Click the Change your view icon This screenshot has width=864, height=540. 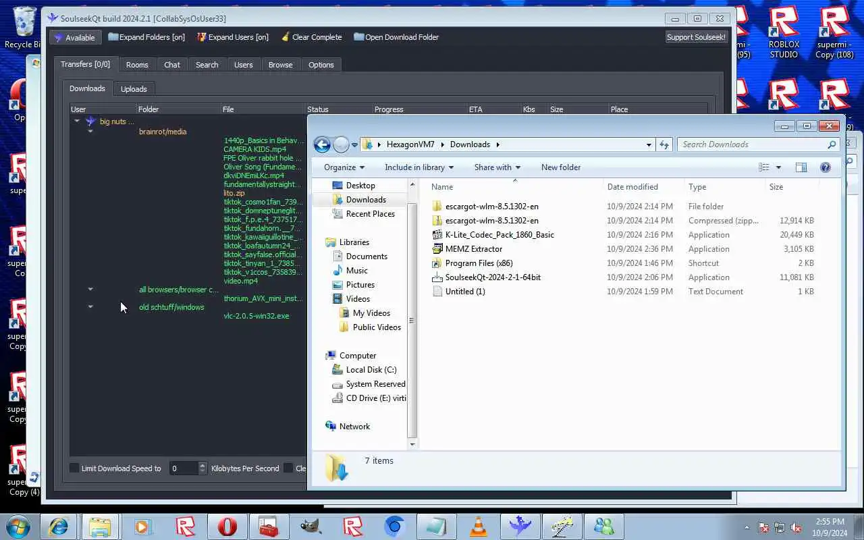pos(763,167)
